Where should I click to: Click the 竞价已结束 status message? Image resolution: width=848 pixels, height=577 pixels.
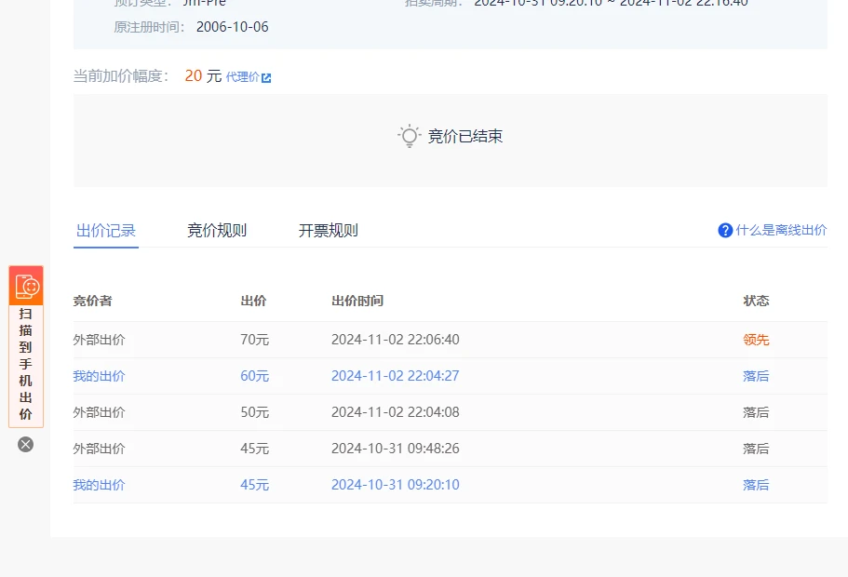[465, 136]
